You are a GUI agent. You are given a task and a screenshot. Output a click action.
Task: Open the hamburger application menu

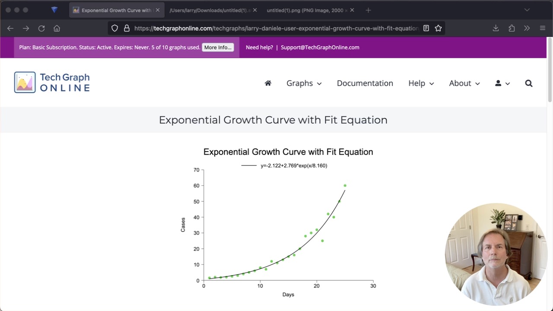tap(543, 29)
